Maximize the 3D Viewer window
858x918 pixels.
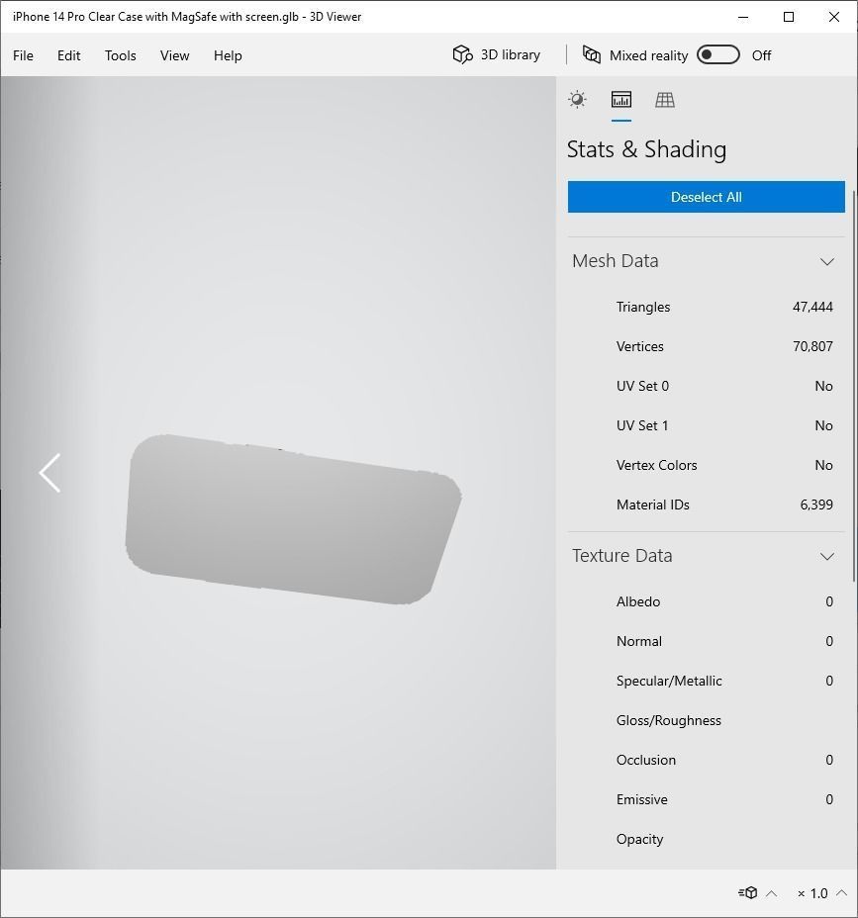(x=789, y=17)
